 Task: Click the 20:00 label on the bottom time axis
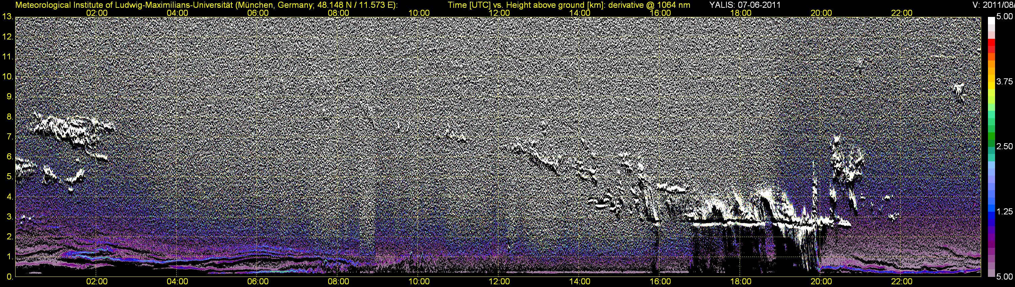click(821, 282)
